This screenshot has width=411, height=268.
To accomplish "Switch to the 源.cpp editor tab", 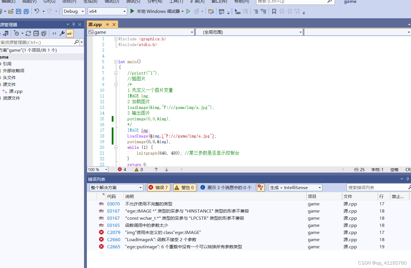I will [x=95, y=25].
